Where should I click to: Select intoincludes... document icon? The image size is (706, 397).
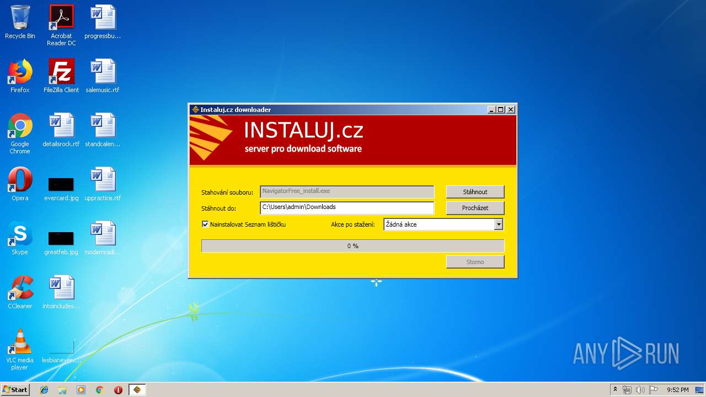coord(61,292)
